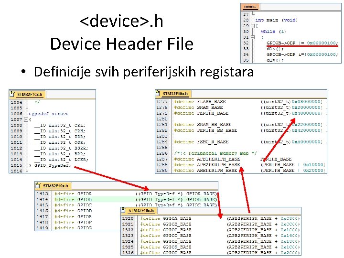Click '__IO uint32_t BRR;' member line

coord(60,154)
